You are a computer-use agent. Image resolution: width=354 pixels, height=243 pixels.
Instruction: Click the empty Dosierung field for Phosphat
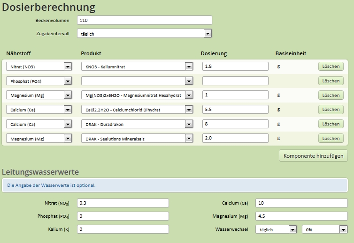235,81
